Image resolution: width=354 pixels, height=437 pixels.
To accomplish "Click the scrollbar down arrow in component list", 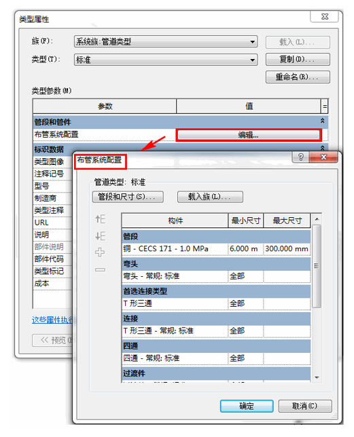I will coord(317,377).
